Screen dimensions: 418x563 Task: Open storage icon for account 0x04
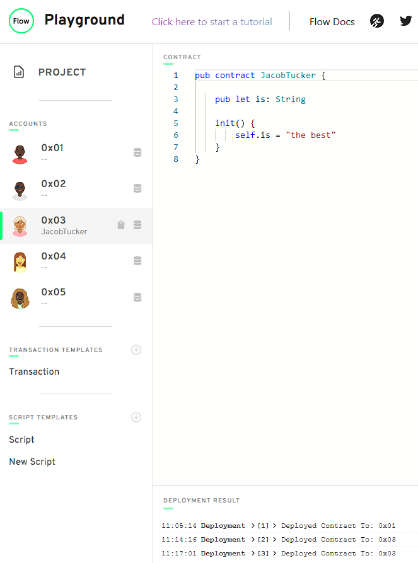point(137,261)
